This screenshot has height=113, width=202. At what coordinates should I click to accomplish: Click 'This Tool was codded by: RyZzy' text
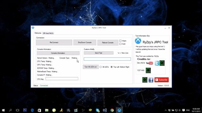pos(147,56)
